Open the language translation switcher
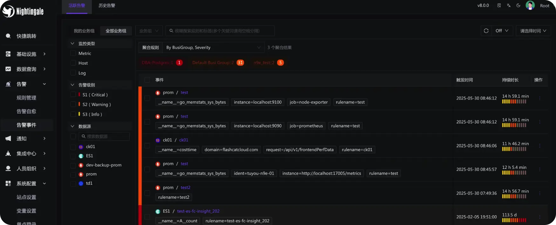Image resolution: width=556 pixels, height=225 pixels. point(509,5)
